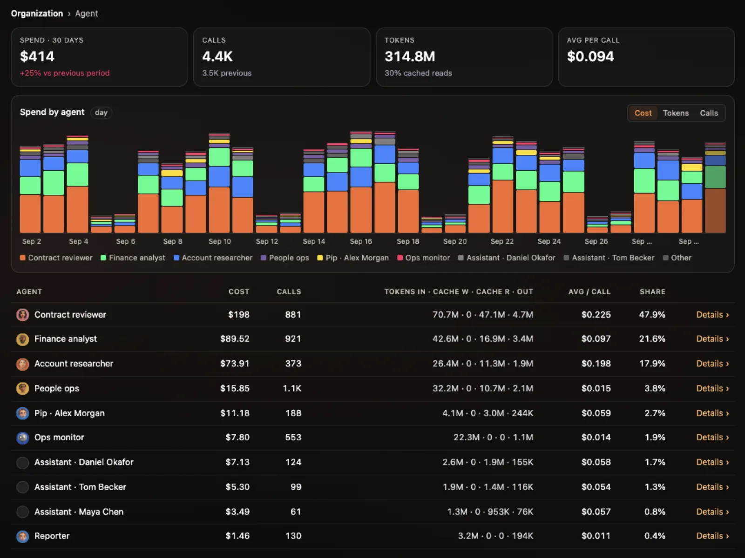Toggle Finance analyst legend swatch
The image size is (745, 558).
point(103,258)
